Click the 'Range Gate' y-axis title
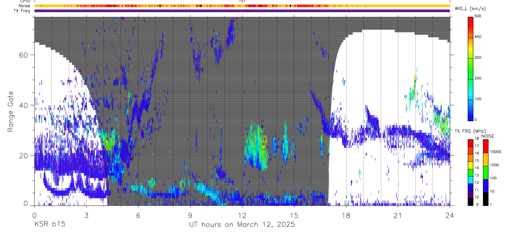This screenshot has width=506, height=233. pyautogui.click(x=11, y=112)
